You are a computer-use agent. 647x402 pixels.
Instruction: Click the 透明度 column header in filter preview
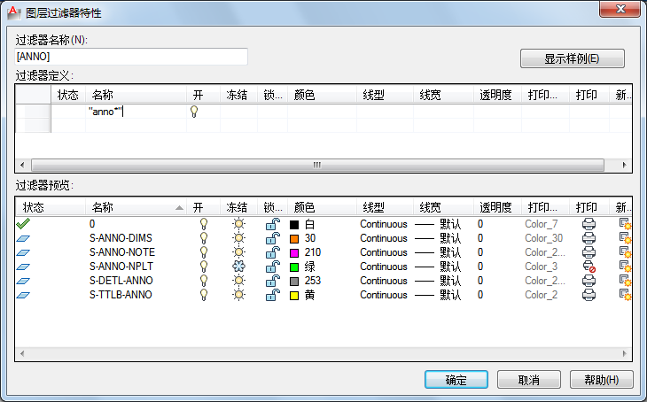pyautogui.click(x=495, y=207)
